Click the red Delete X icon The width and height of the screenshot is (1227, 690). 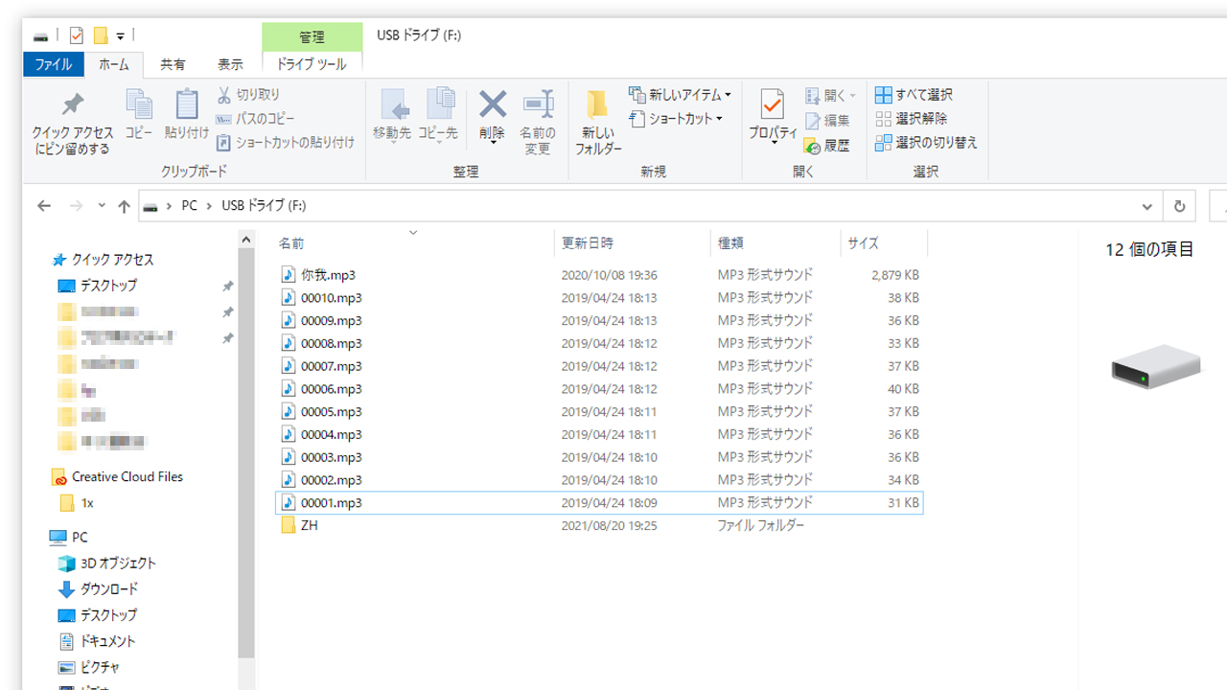pyautogui.click(x=492, y=103)
